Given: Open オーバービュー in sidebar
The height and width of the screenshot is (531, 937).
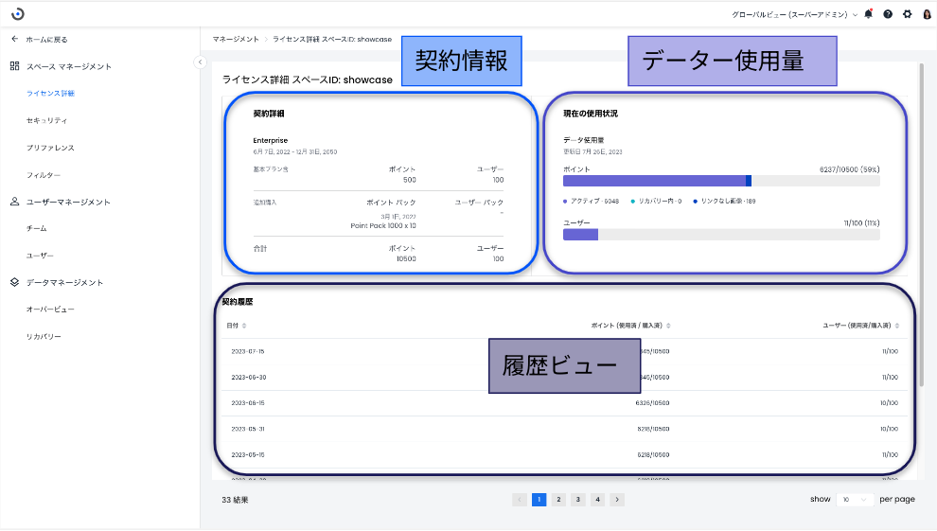Looking at the screenshot, I should pos(50,310).
